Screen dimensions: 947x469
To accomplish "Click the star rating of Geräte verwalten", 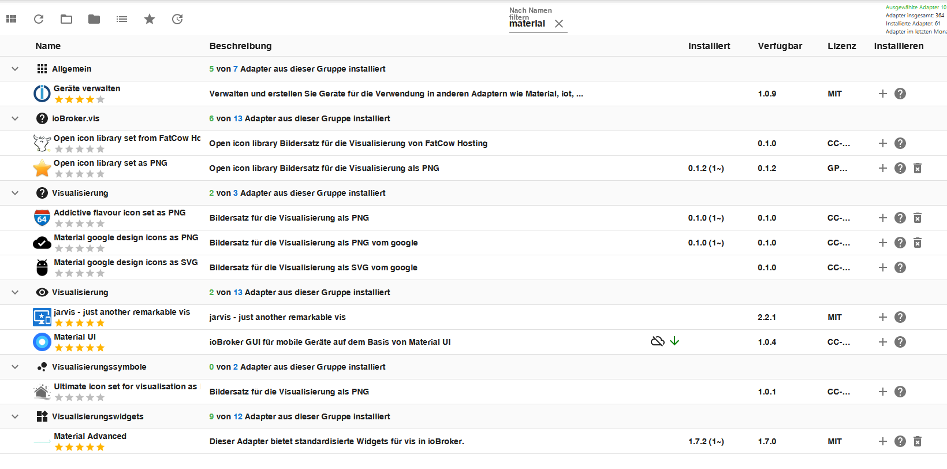I will pos(80,99).
